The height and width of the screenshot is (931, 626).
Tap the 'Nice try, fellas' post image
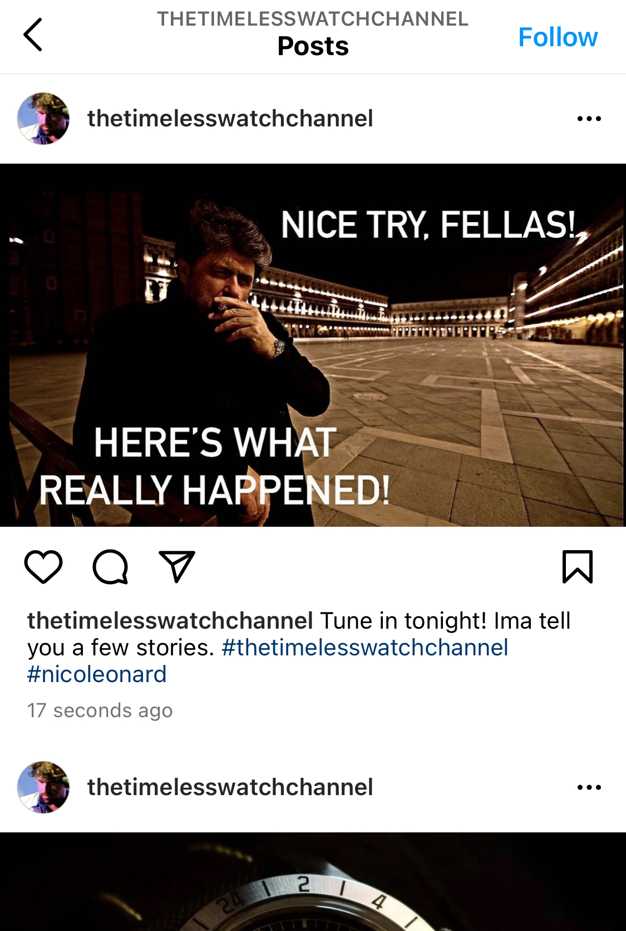click(x=313, y=345)
